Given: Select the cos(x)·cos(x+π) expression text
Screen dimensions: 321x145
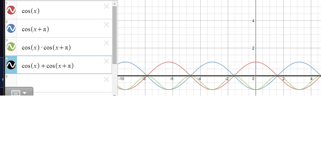Looking at the screenshot, I should [46, 48].
